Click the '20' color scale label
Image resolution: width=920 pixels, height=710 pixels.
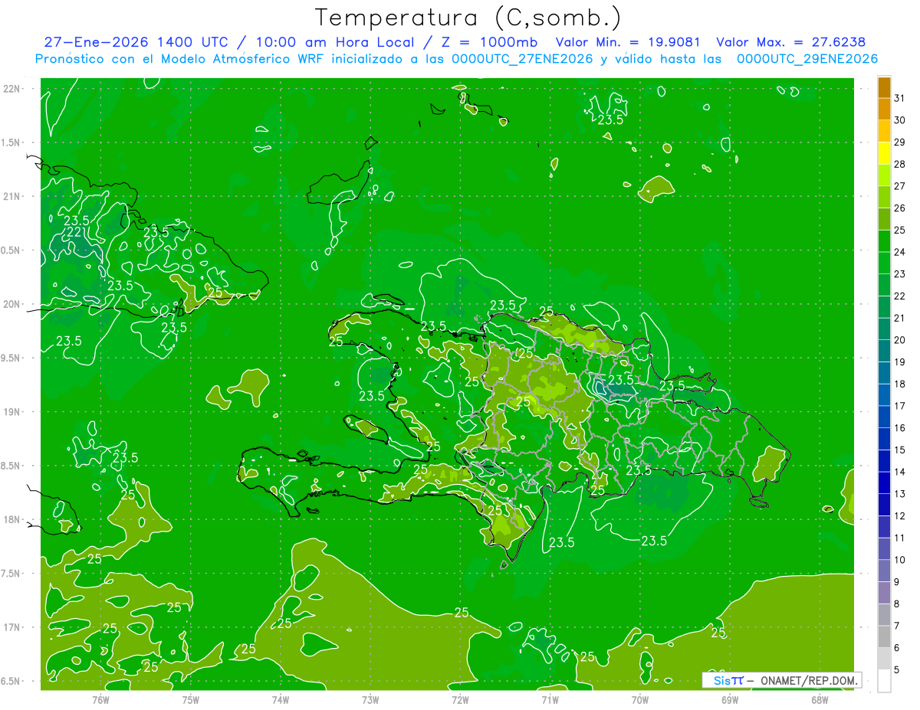(x=899, y=340)
